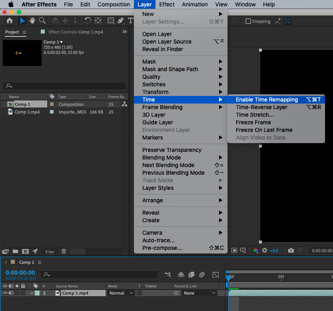Hide video of Comp 1.mp4 layer
333x311 pixels.
[x=5, y=293]
